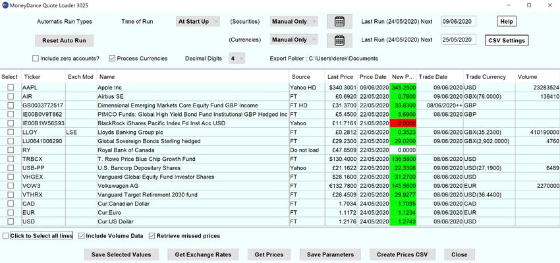Tick the checkbox for ticker RY

[x=11, y=150]
